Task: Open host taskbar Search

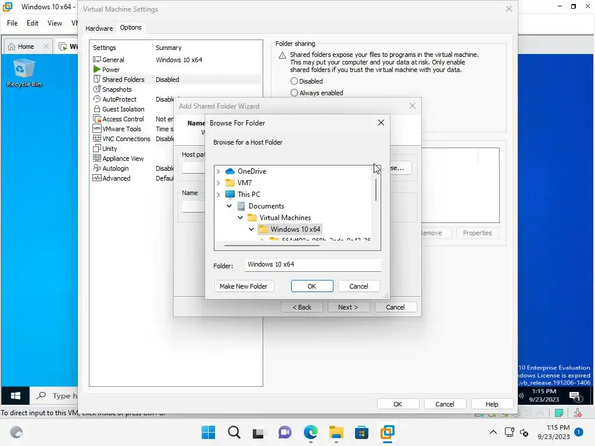Action: [234, 432]
